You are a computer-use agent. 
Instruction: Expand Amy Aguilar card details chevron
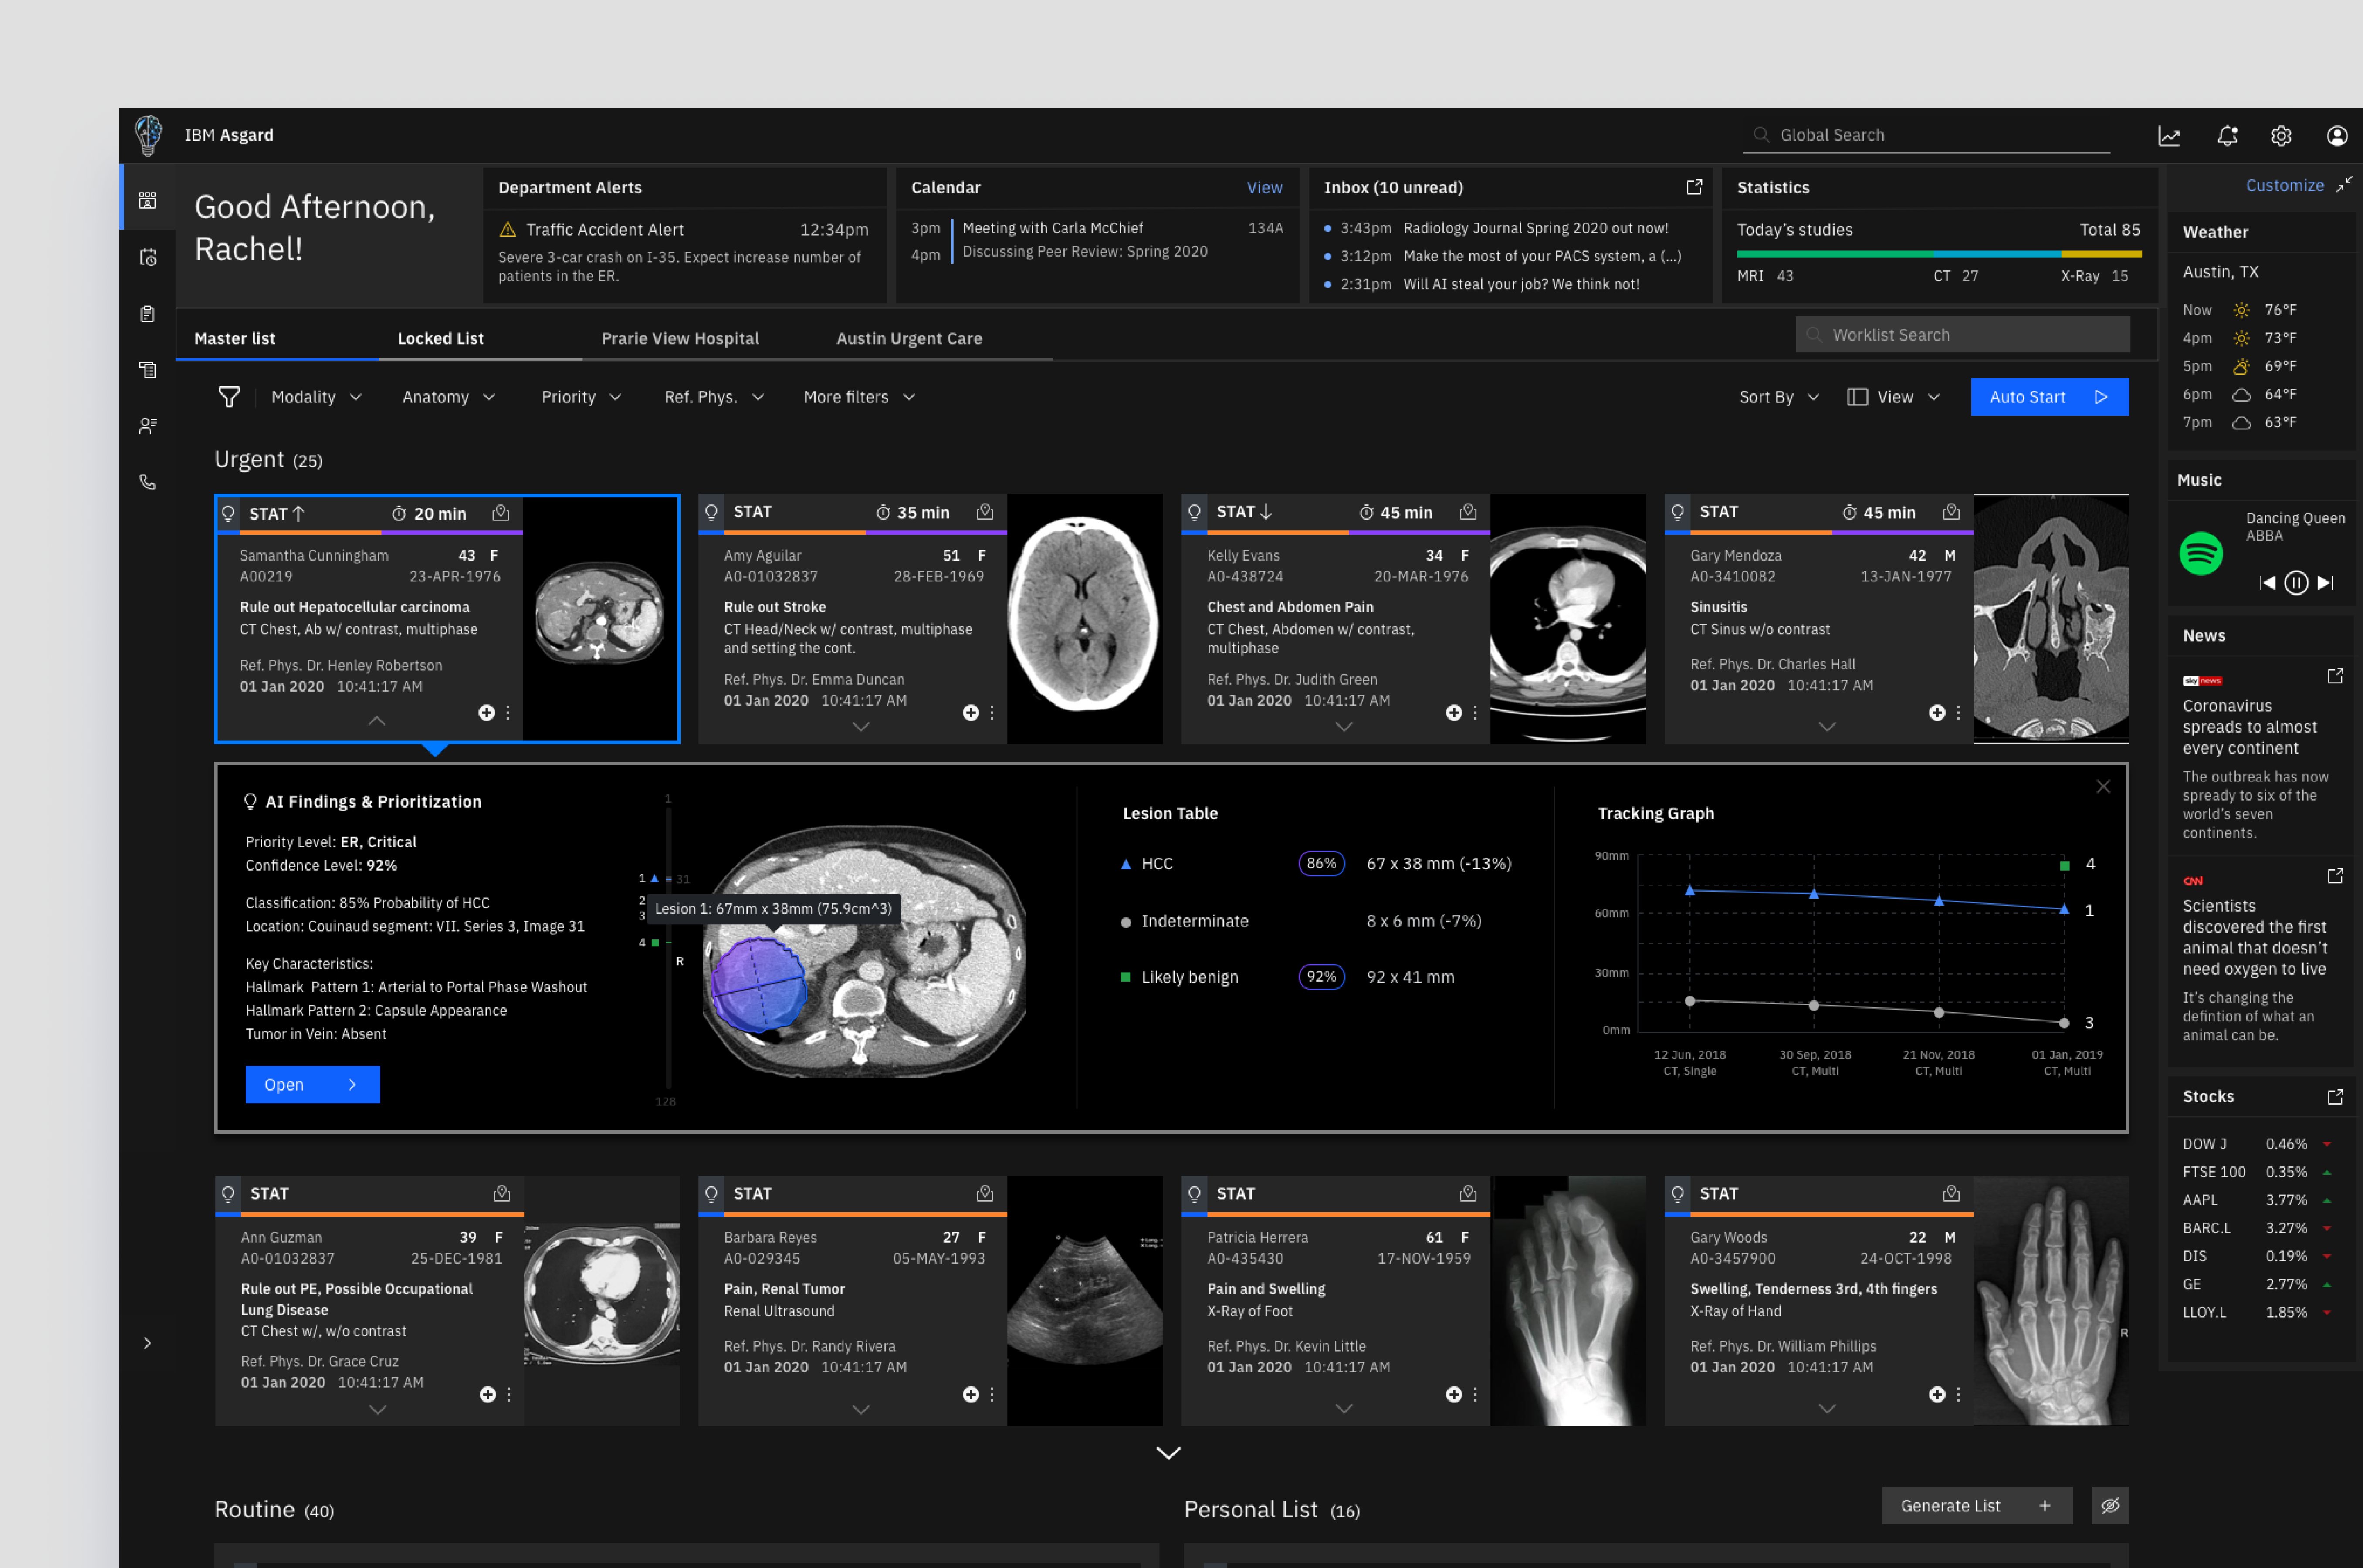pyautogui.click(x=860, y=727)
